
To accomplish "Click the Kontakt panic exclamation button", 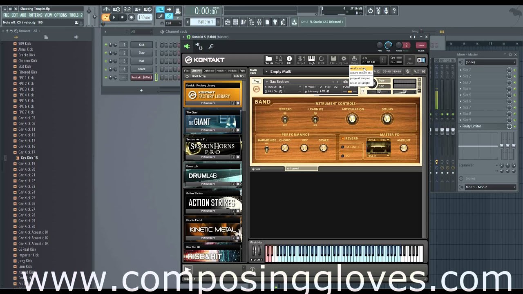I will tap(383, 60).
